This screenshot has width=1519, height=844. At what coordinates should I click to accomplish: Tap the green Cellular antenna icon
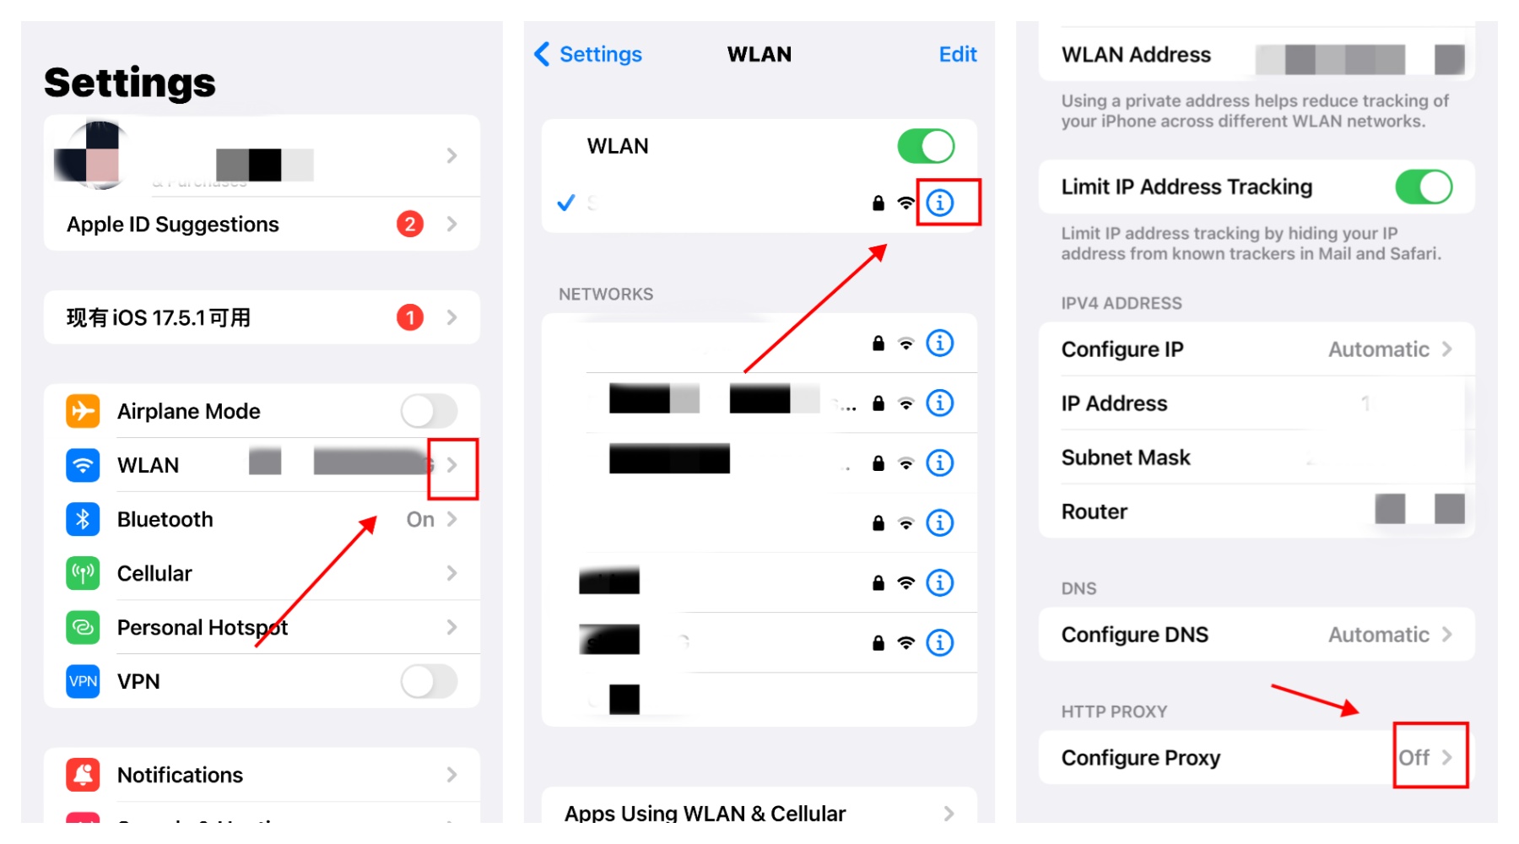tap(83, 573)
